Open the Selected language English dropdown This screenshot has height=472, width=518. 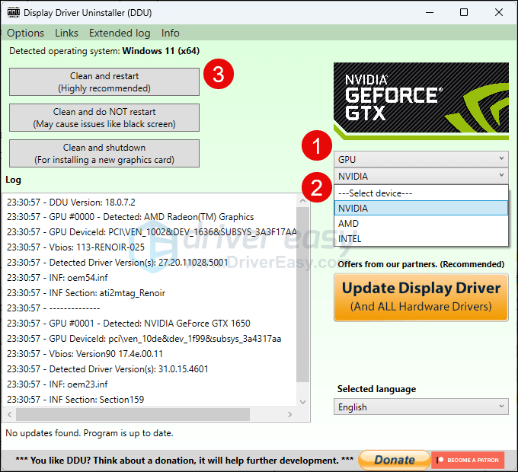coord(420,407)
